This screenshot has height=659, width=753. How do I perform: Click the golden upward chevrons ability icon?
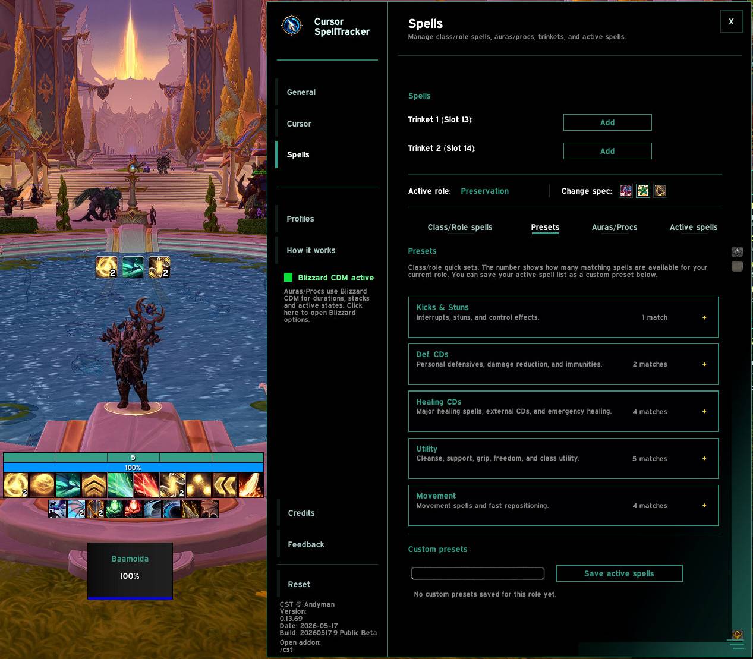tap(94, 485)
